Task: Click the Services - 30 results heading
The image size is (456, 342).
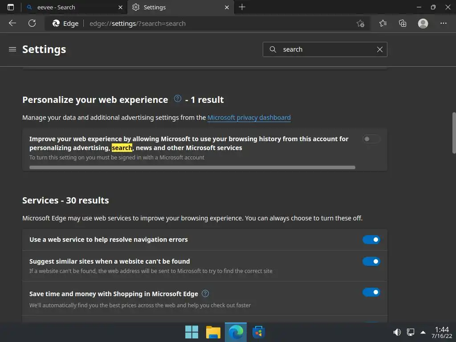Action: (65, 200)
